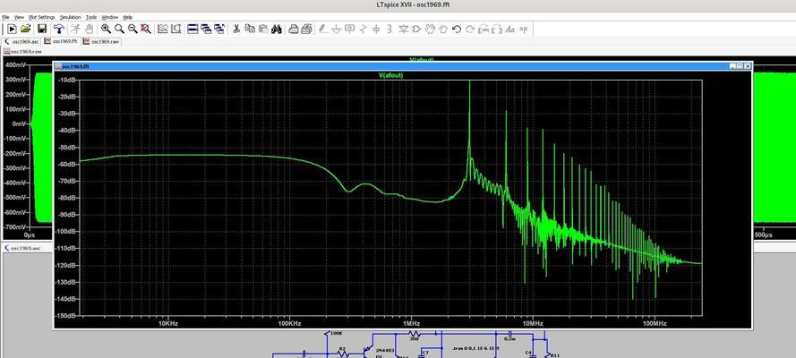Viewport: 796px width, 358px height.
Task: Click the V(afout) trace label in FFT window
Action: (x=391, y=75)
